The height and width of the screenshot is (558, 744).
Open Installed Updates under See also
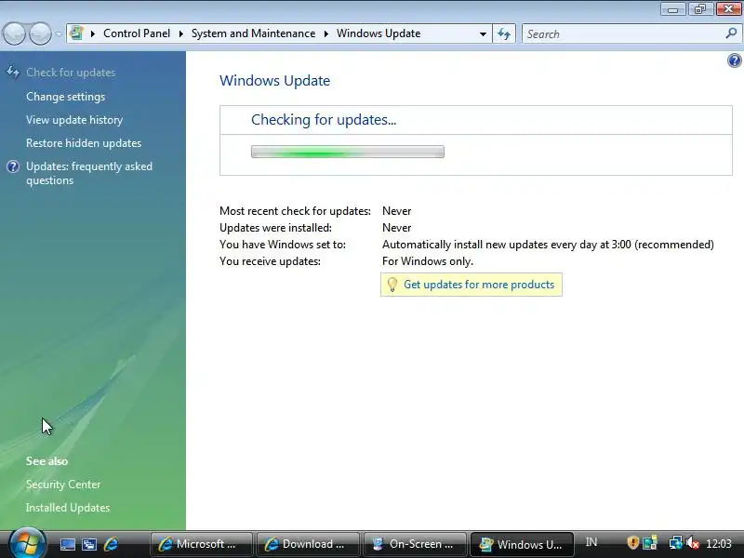coord(68,508)
